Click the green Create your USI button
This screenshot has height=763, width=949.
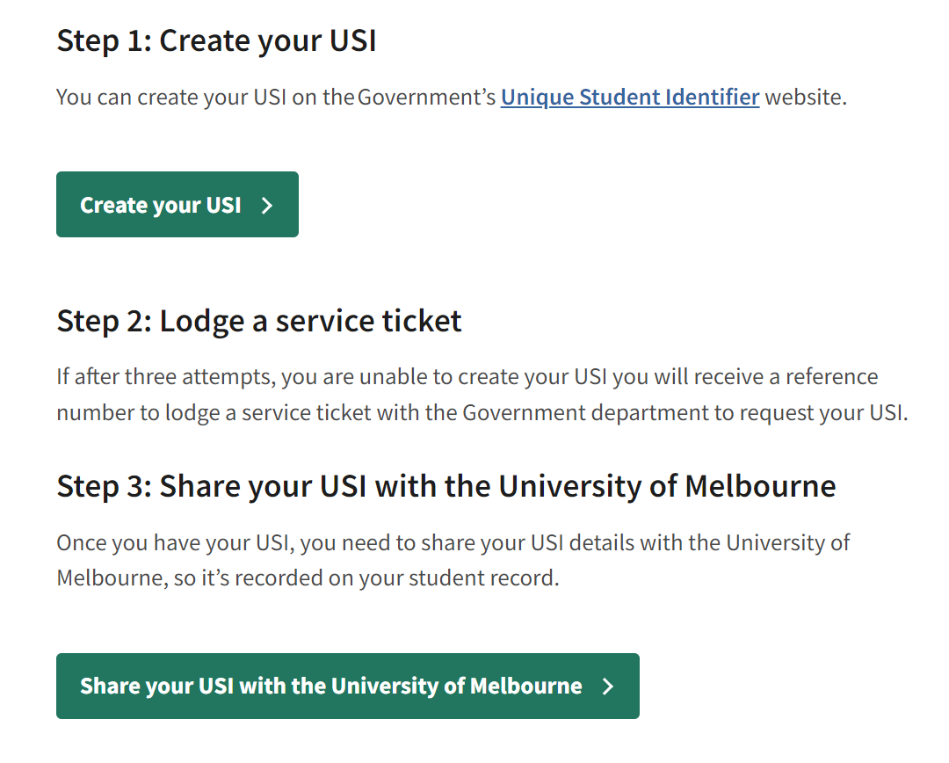pyautogui.click(x=177, y=204)
